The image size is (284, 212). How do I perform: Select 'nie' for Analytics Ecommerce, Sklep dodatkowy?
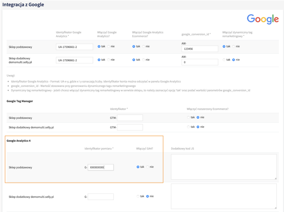tap(144, 60)
